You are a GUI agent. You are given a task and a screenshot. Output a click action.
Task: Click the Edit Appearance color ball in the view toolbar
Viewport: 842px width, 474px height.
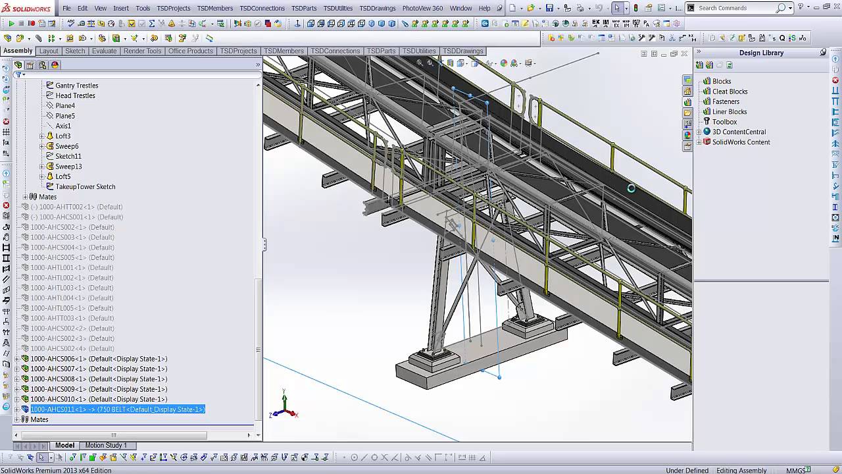[504, 63]
